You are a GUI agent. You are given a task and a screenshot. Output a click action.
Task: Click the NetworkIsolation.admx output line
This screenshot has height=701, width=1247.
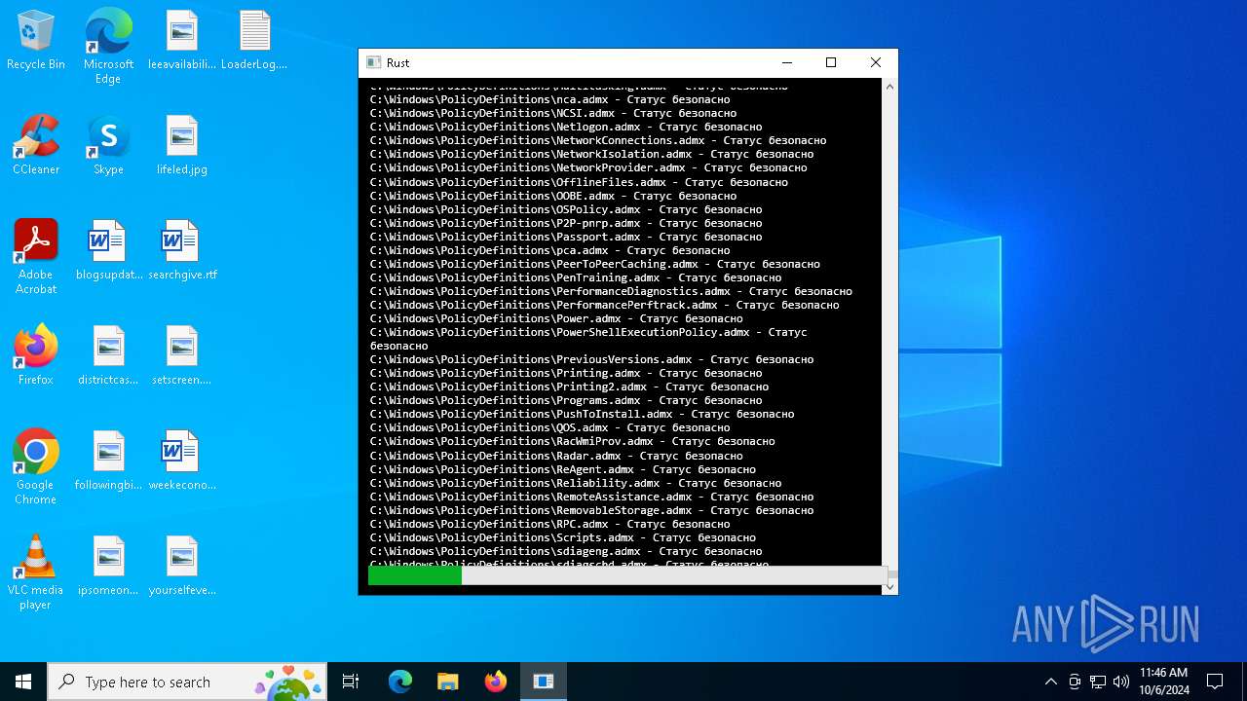coord(591,154)
